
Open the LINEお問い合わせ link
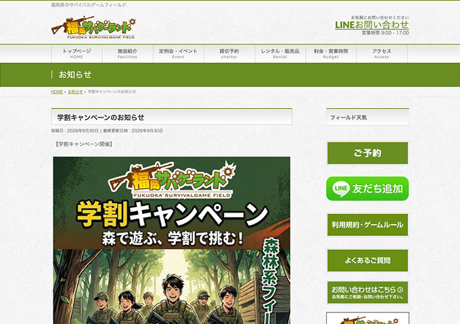(x=371, y=25)
